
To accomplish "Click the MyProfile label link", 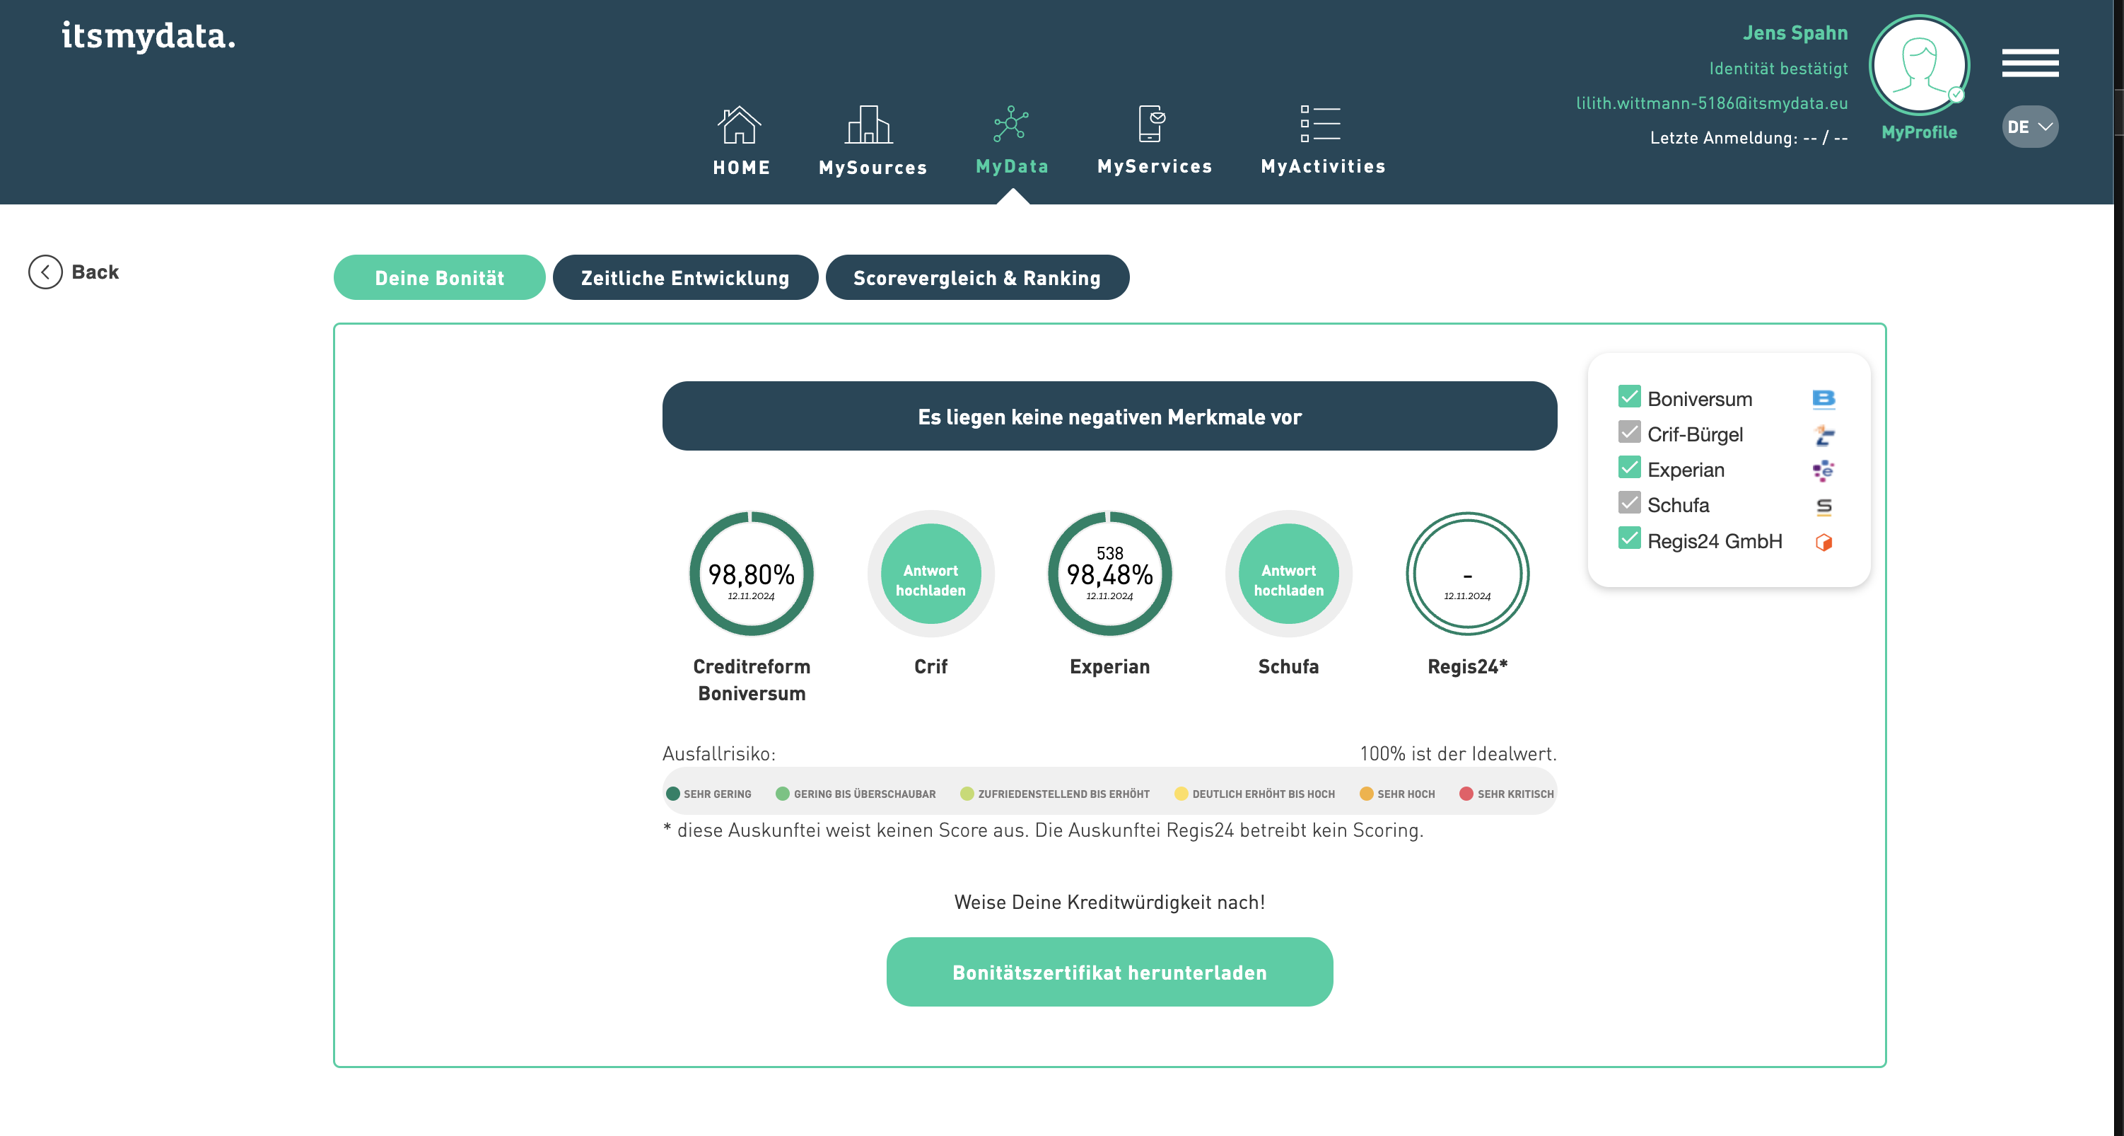I will pos(1920,133).
